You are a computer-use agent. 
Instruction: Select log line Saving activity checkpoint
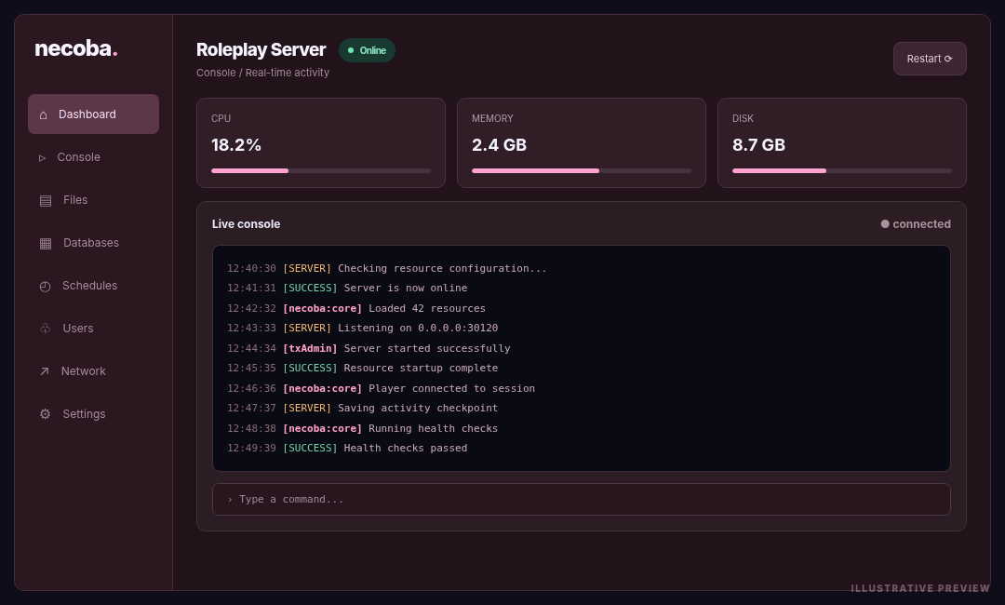click(362, 409)
